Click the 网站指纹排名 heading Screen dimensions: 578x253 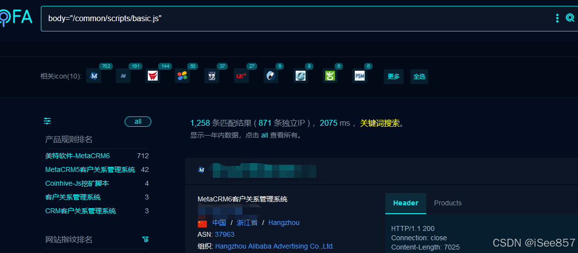68,240
